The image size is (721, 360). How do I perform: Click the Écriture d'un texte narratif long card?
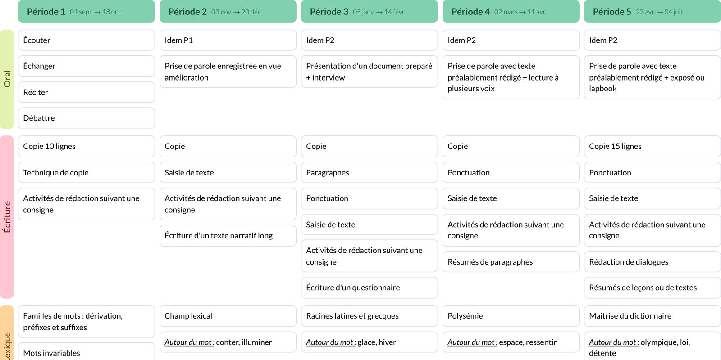[x=228, y=236]
